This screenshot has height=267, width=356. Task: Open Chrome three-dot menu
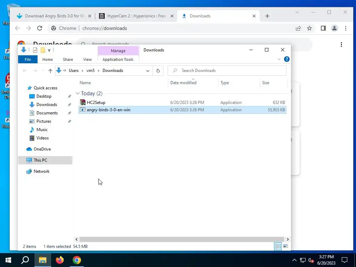coord(346,29)
